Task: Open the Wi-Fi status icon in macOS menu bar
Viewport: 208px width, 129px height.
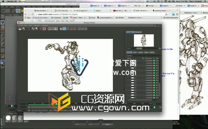Action: click(x=166, y=1)
